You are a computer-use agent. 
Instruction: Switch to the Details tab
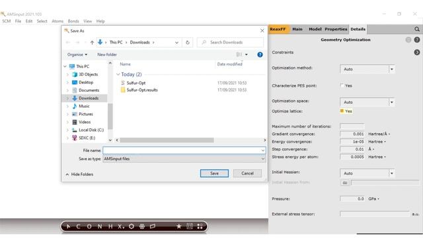tap(358, 29)
